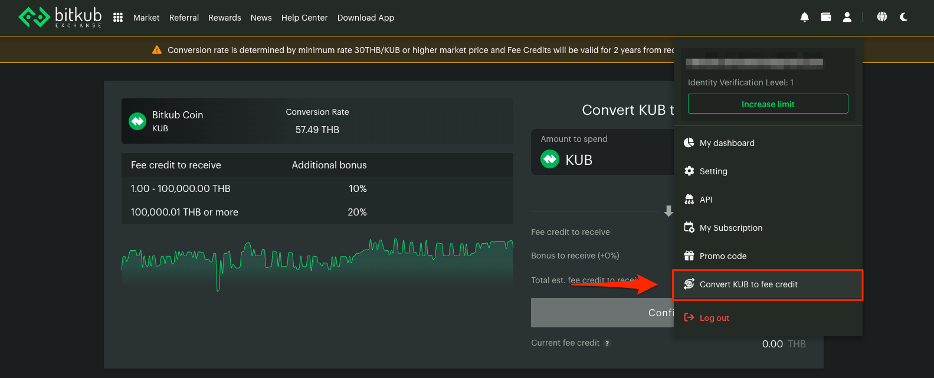Click the 10% additional bonus value
This screenshot has height=378, width=934.
tap(358, 188)
